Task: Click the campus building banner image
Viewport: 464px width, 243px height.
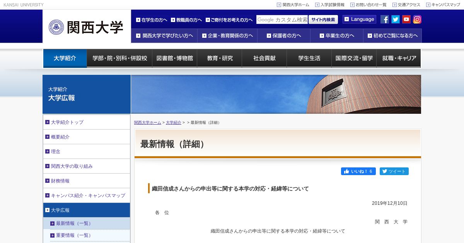Action: tap(276, 94)
